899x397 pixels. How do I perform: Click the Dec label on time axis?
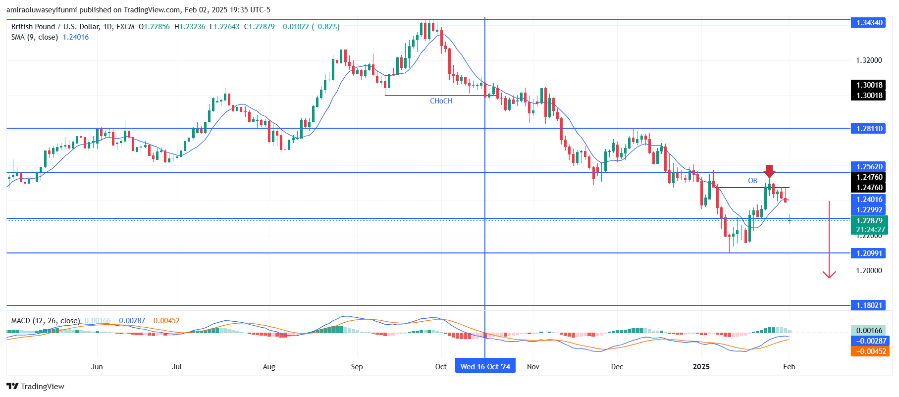tap(617, 367)
